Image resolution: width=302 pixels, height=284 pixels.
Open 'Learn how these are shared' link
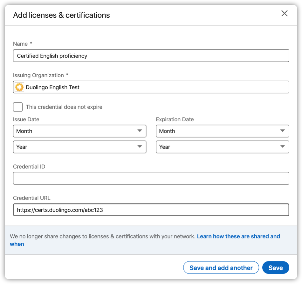point(238,236)
